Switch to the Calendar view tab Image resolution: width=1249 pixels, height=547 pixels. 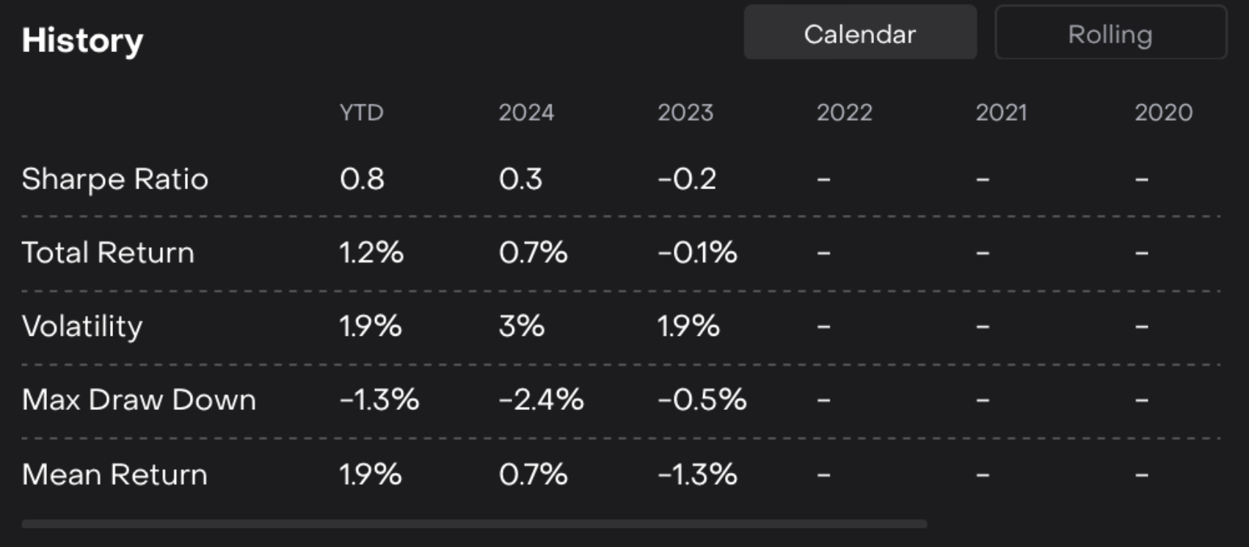pyautogui.click(x=859, y=34)
